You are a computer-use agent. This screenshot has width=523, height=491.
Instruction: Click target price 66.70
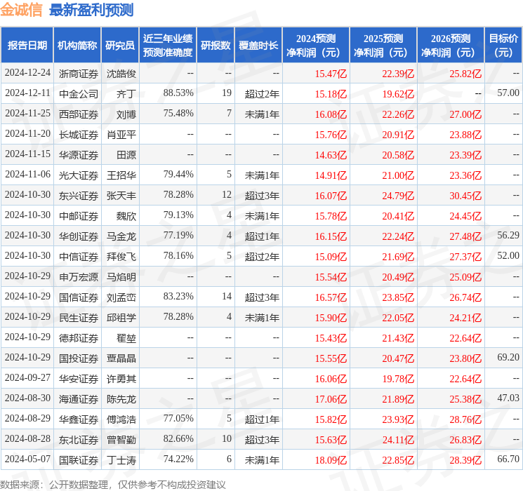508,459
